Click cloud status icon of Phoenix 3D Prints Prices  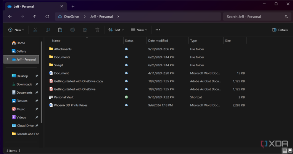tap(126, 105)
